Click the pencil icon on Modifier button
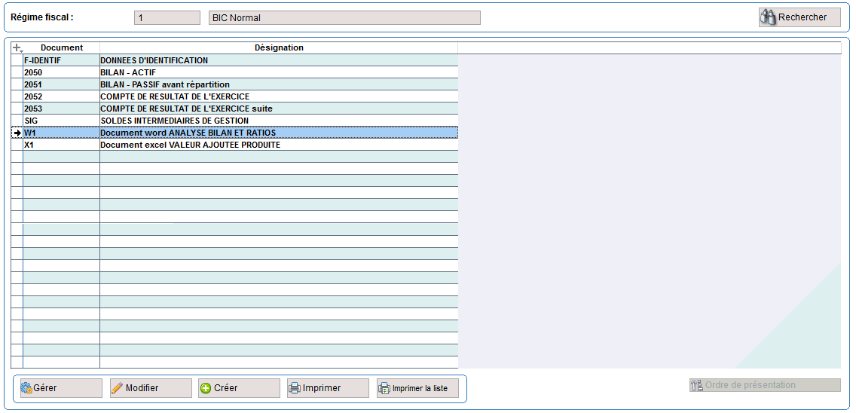This screenshot has width=856, height=413. [117, 388]
